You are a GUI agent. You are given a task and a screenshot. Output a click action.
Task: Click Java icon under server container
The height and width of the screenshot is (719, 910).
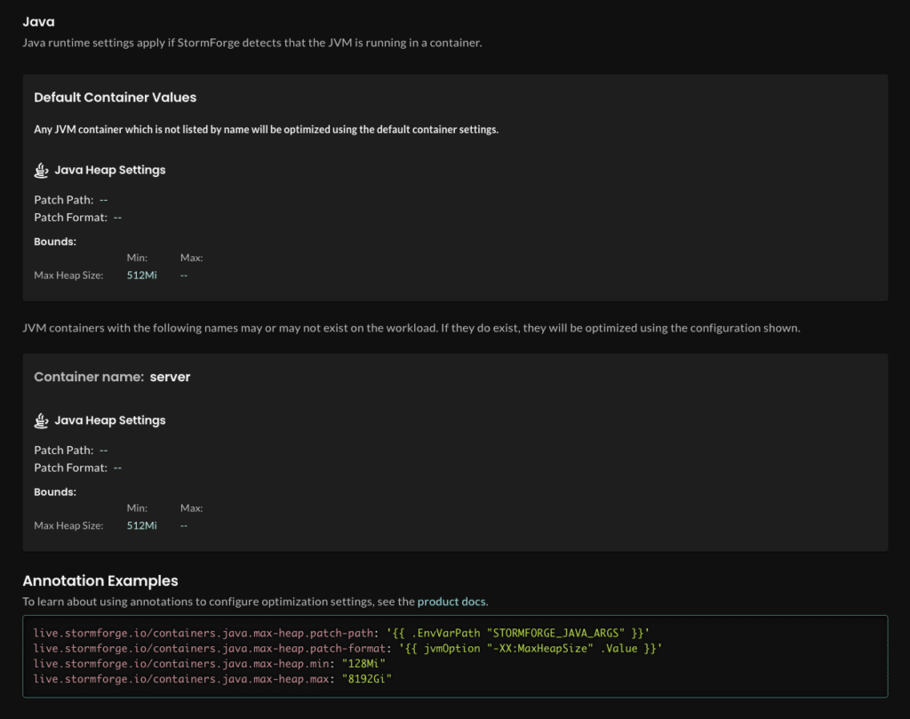tap(41, 420)
